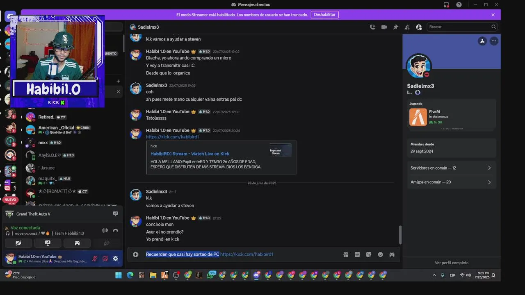Toggle the camera in voice panel
Image resolution: width=525 pixels, height=295 pixels.
18,243
